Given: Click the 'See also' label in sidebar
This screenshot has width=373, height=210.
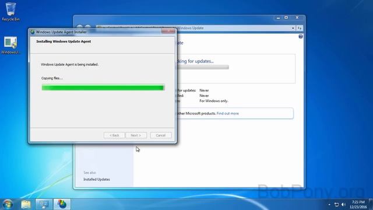Looking at the screenshot, I should [90, 173].
